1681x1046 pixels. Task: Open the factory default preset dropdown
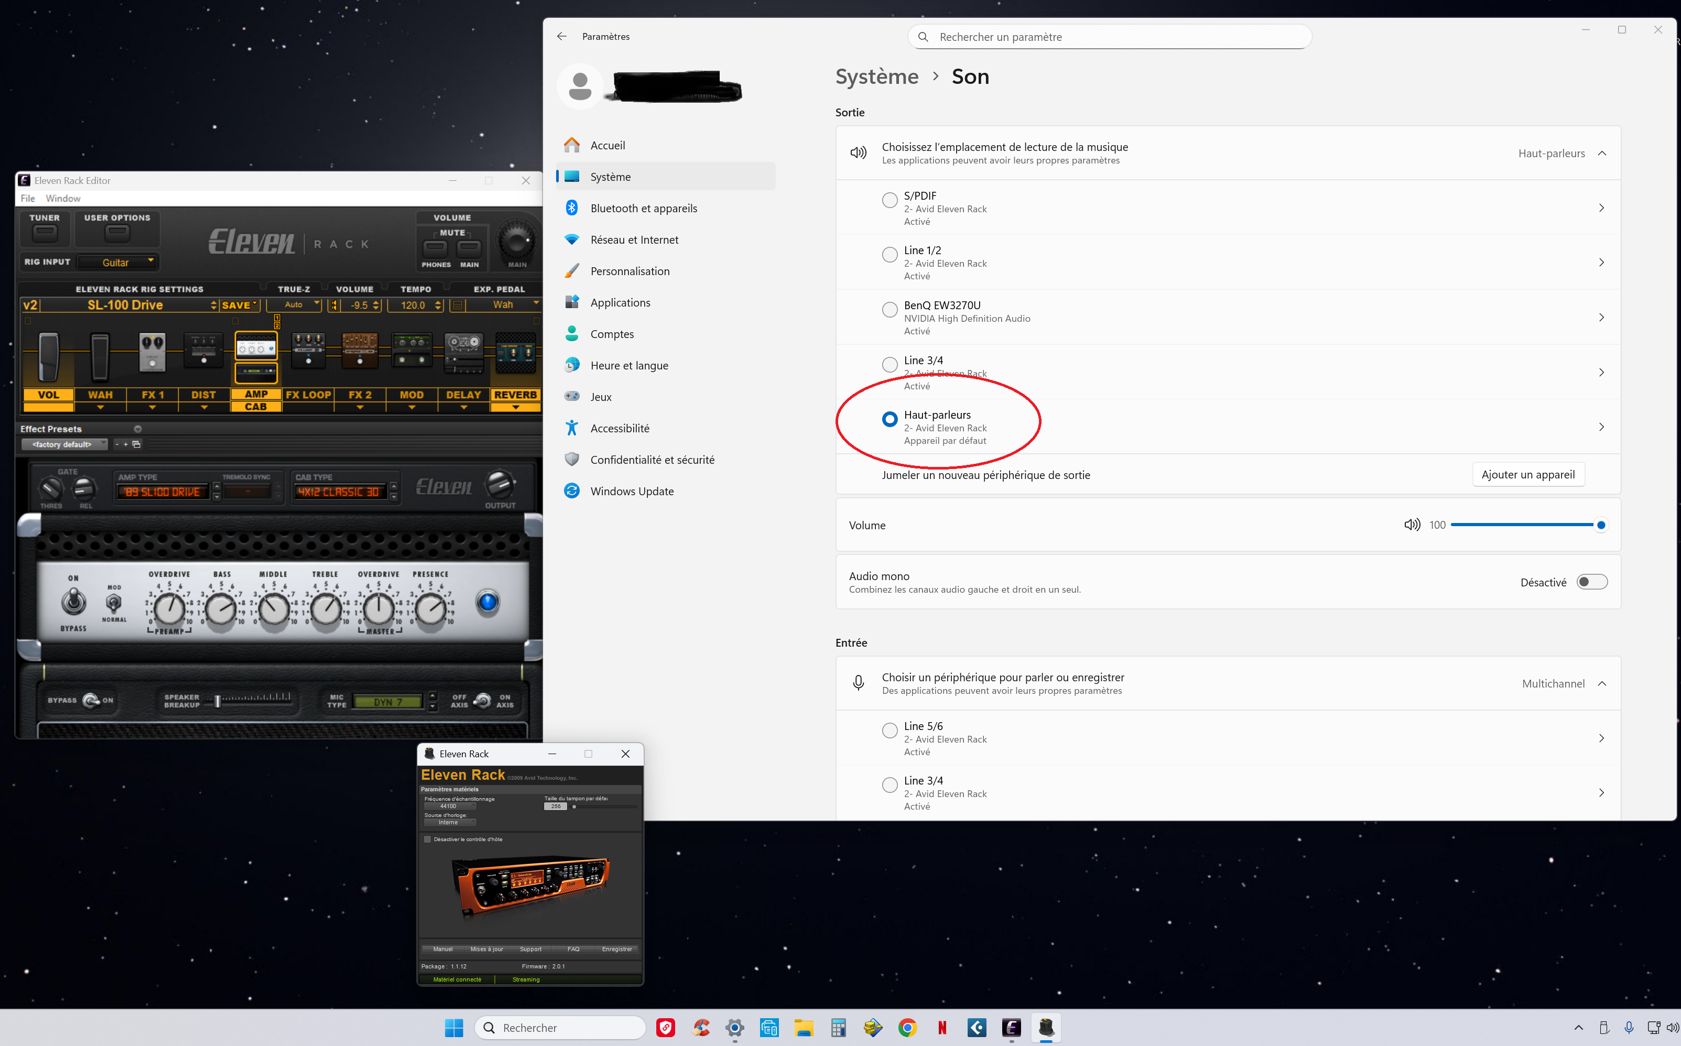(x=63, y=444)
